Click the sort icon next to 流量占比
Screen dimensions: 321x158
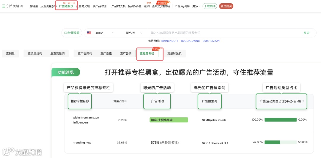click(x=126, y=101)
